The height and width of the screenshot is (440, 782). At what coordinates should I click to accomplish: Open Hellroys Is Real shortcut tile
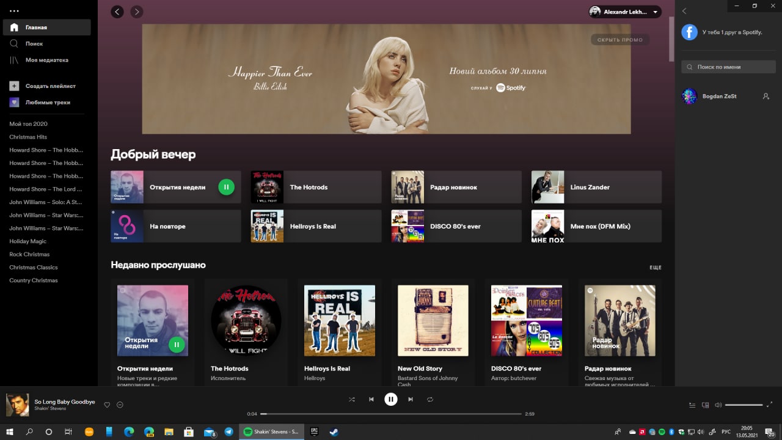tap(316, 226)
